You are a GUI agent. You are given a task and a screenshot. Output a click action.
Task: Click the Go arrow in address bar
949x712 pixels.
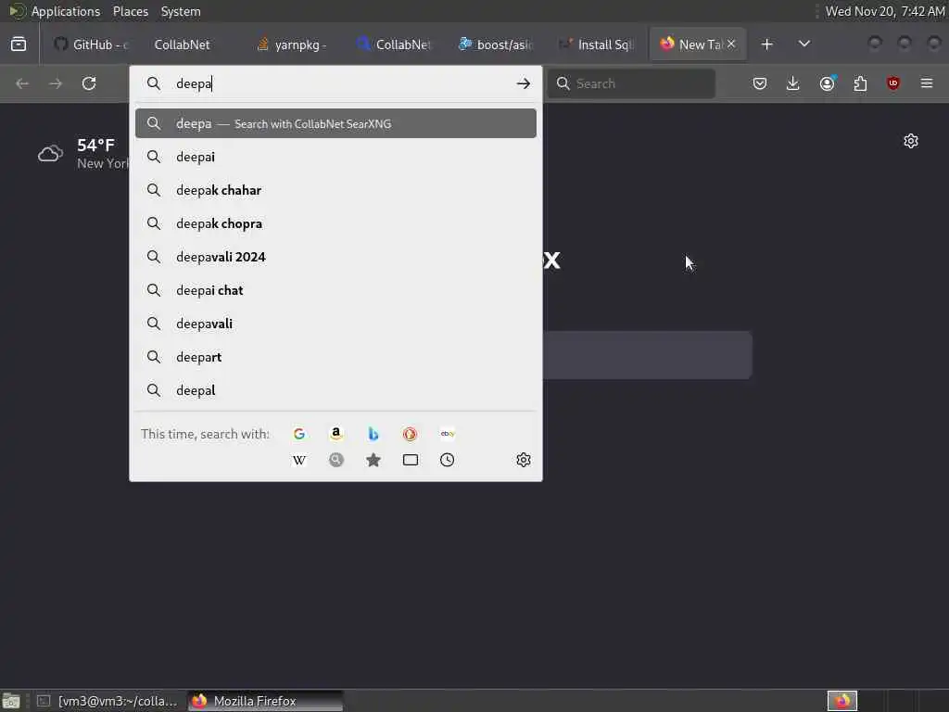[x=524, y=83]
